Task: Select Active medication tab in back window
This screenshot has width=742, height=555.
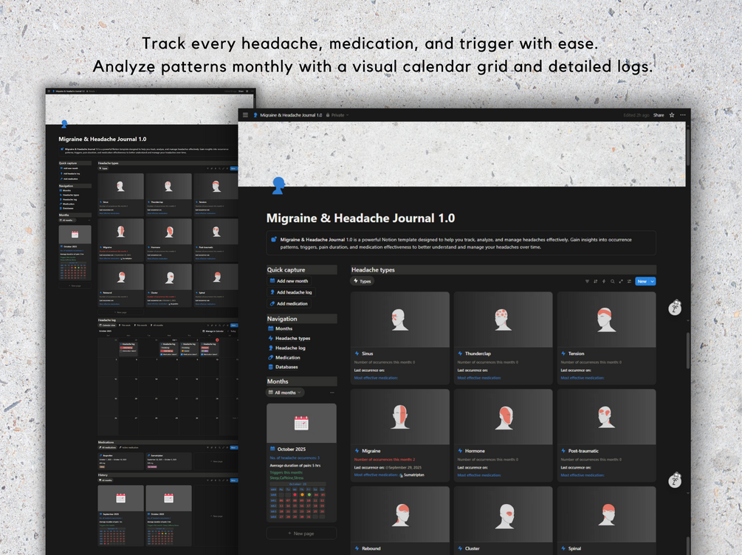Action: [128, 447]
